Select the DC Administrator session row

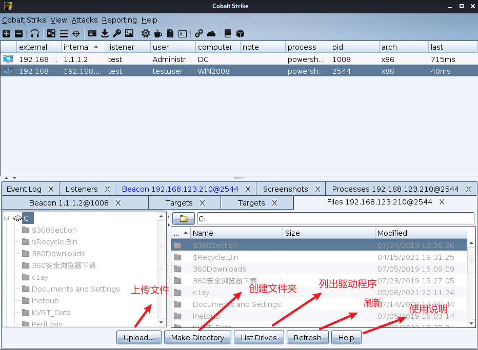[239, 59]
